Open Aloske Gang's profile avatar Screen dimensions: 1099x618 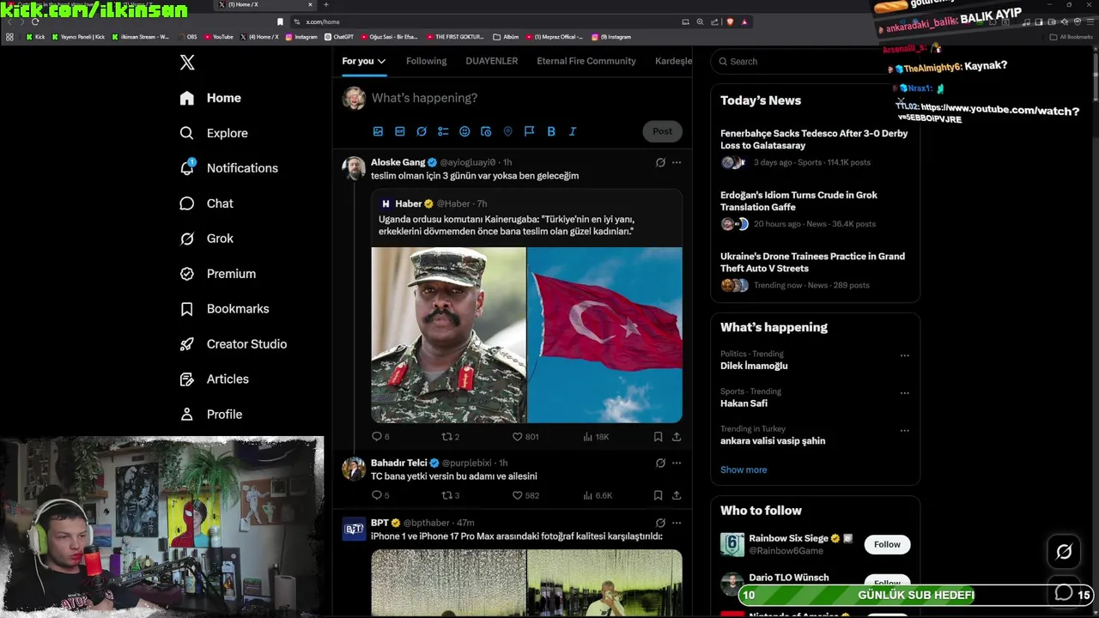tap(354, 168)
